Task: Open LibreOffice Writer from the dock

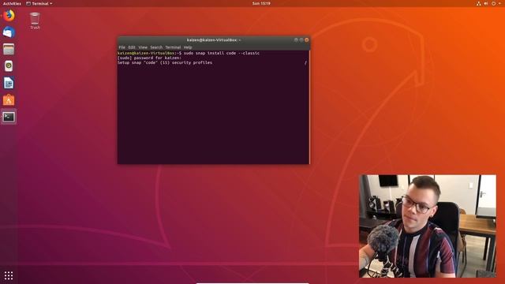Action: 9,83
